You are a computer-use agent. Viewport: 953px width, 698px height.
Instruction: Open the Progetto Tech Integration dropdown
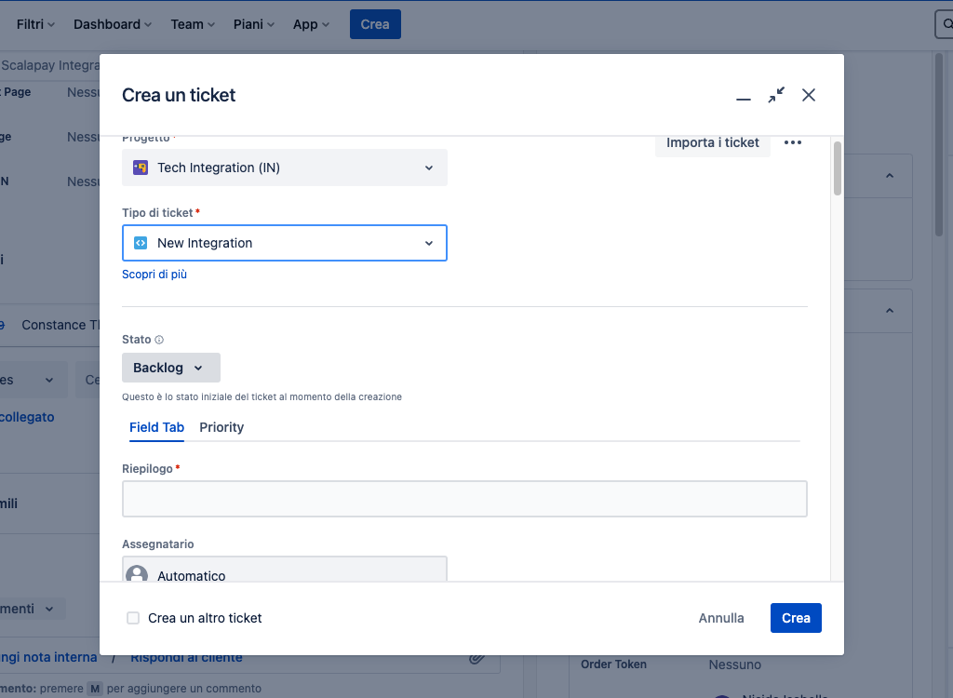tap(285, 168)
